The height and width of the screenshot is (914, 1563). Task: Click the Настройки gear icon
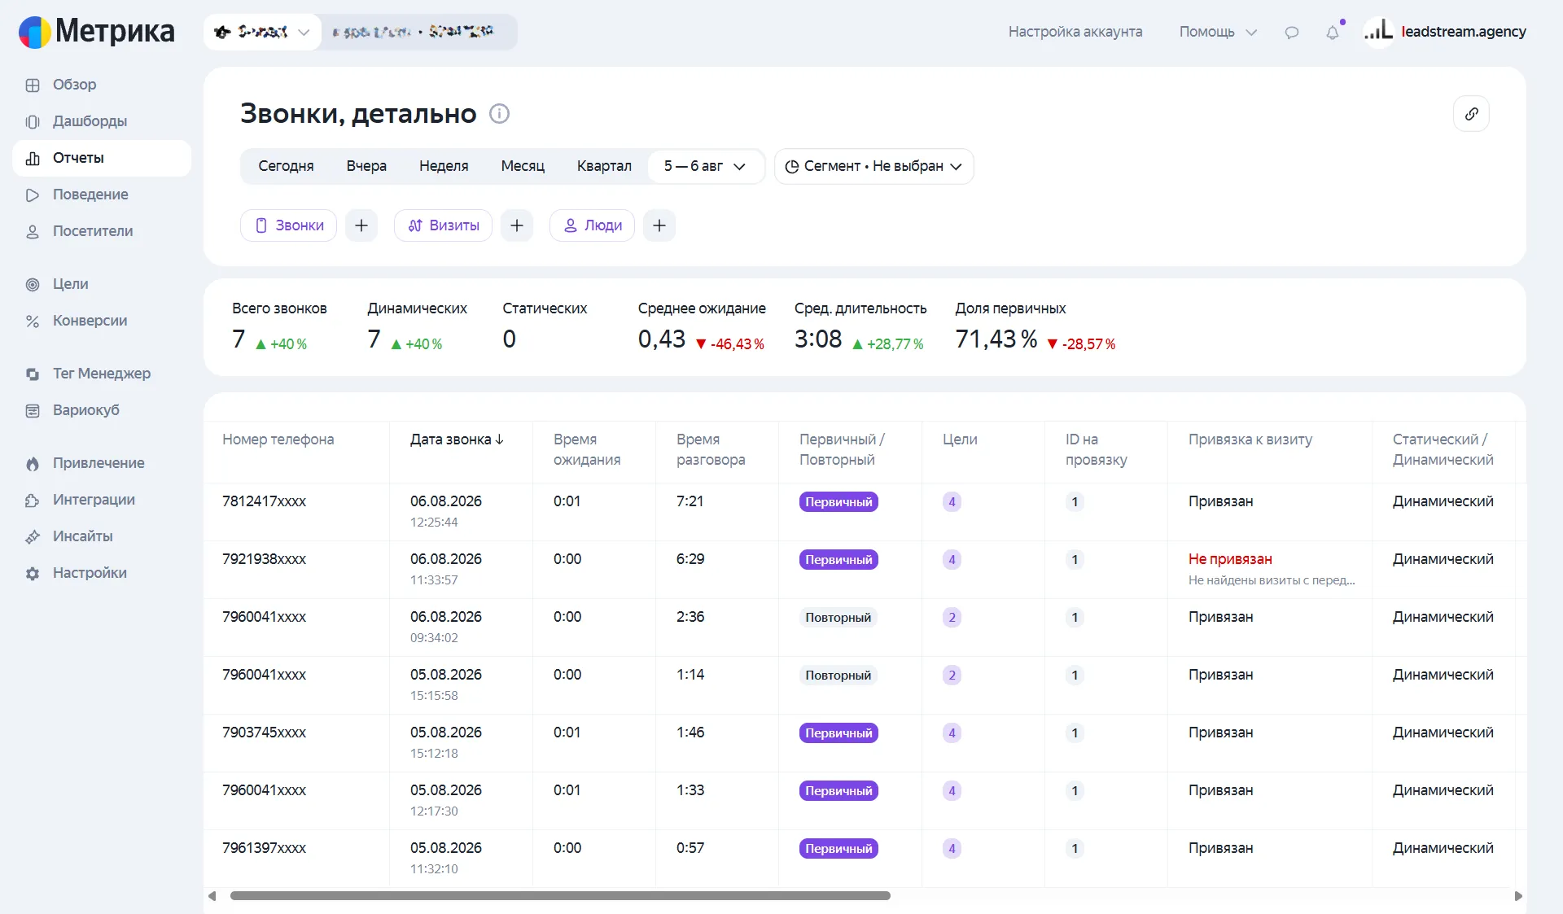click(x=33, y=573)
